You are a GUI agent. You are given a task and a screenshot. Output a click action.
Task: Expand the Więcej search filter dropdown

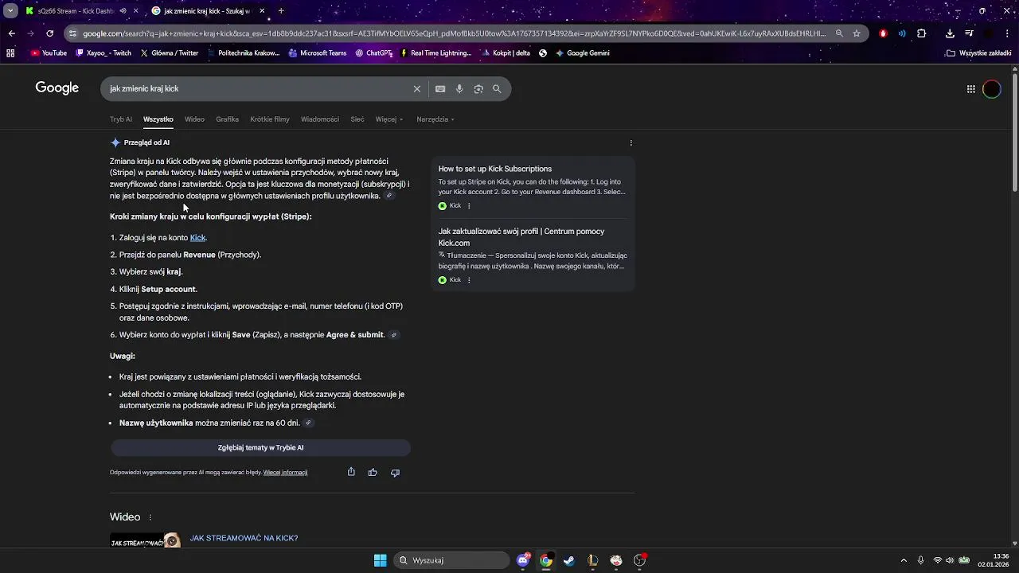(389, 119)
